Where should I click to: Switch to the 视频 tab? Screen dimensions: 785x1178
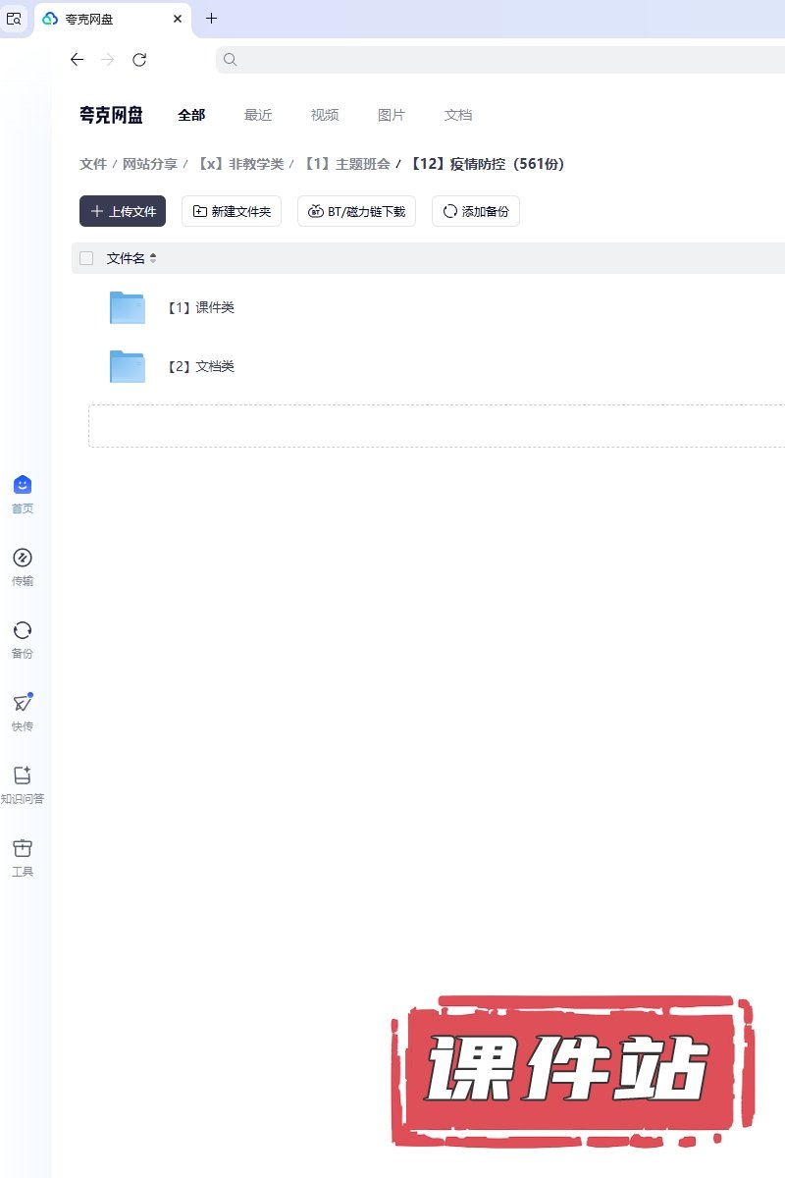coord(325,115)
